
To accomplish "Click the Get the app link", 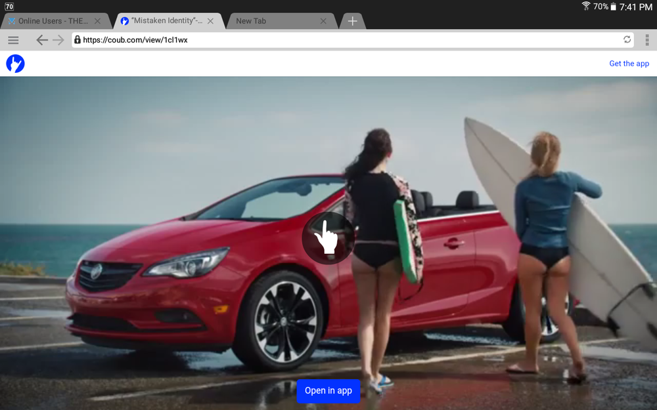I will 629,64.
